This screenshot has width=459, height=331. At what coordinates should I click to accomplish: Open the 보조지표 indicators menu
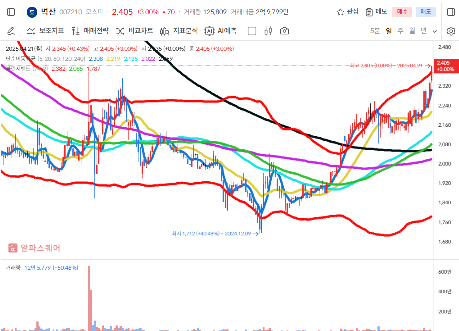point(45,31)
